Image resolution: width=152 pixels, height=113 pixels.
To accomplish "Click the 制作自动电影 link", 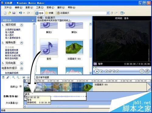I will (x=12, y=58).
